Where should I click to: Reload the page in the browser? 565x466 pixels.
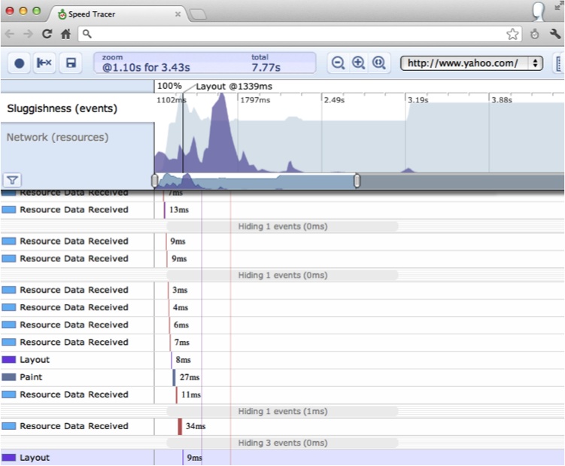47,34
